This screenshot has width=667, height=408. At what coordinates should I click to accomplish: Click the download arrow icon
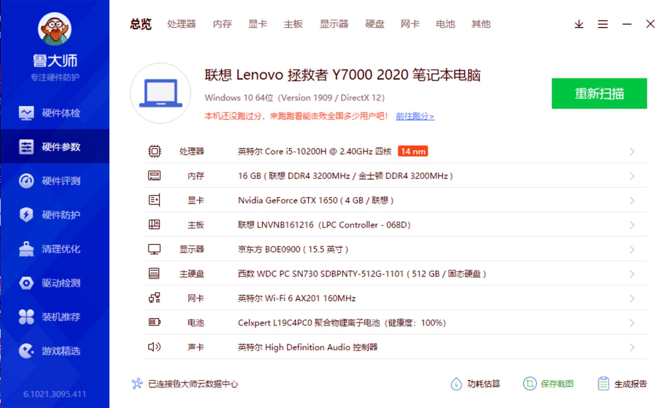pos(579,24)
